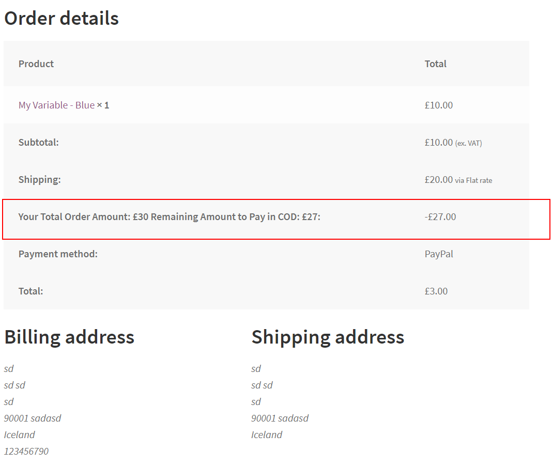Click the Shipping label

click(40, 180)
